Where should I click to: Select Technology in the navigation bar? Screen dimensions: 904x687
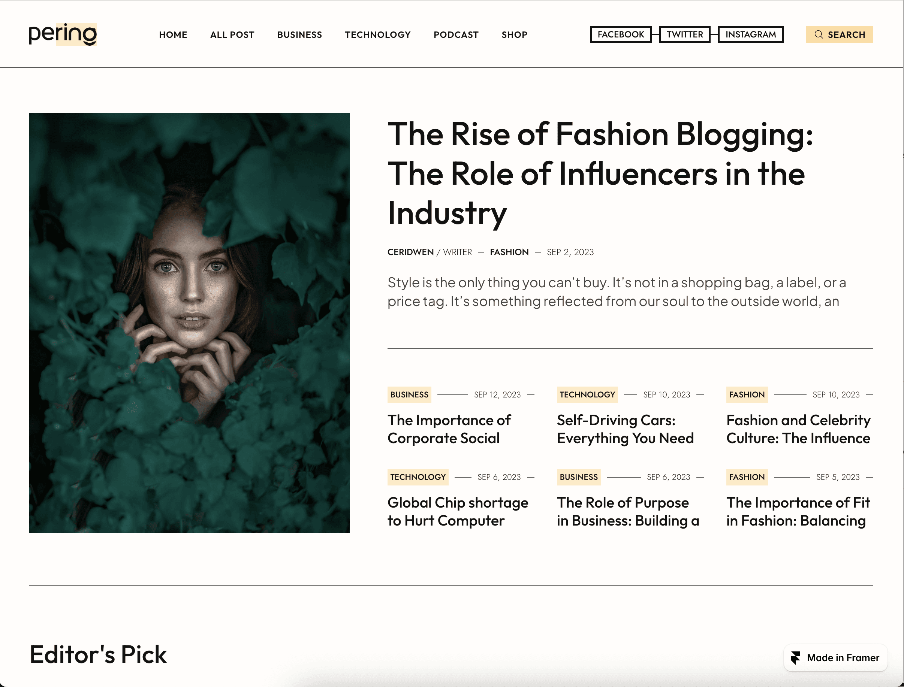(377, 35)
